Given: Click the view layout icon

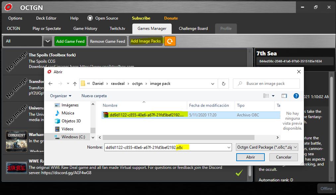Looking at the screenshot, I should click(x=266, y=96).
